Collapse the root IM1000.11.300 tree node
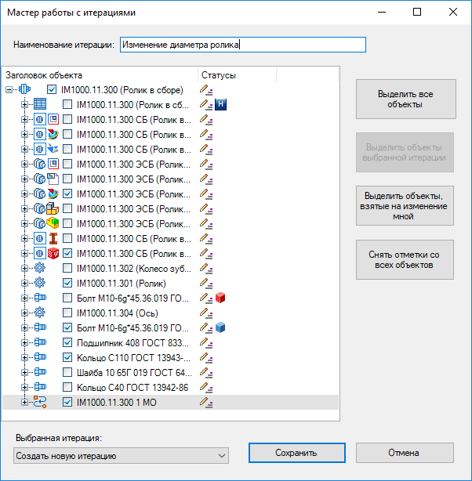The height and width of the screenshot is (481, 472). pyautogui.click(x=9, y=89)
